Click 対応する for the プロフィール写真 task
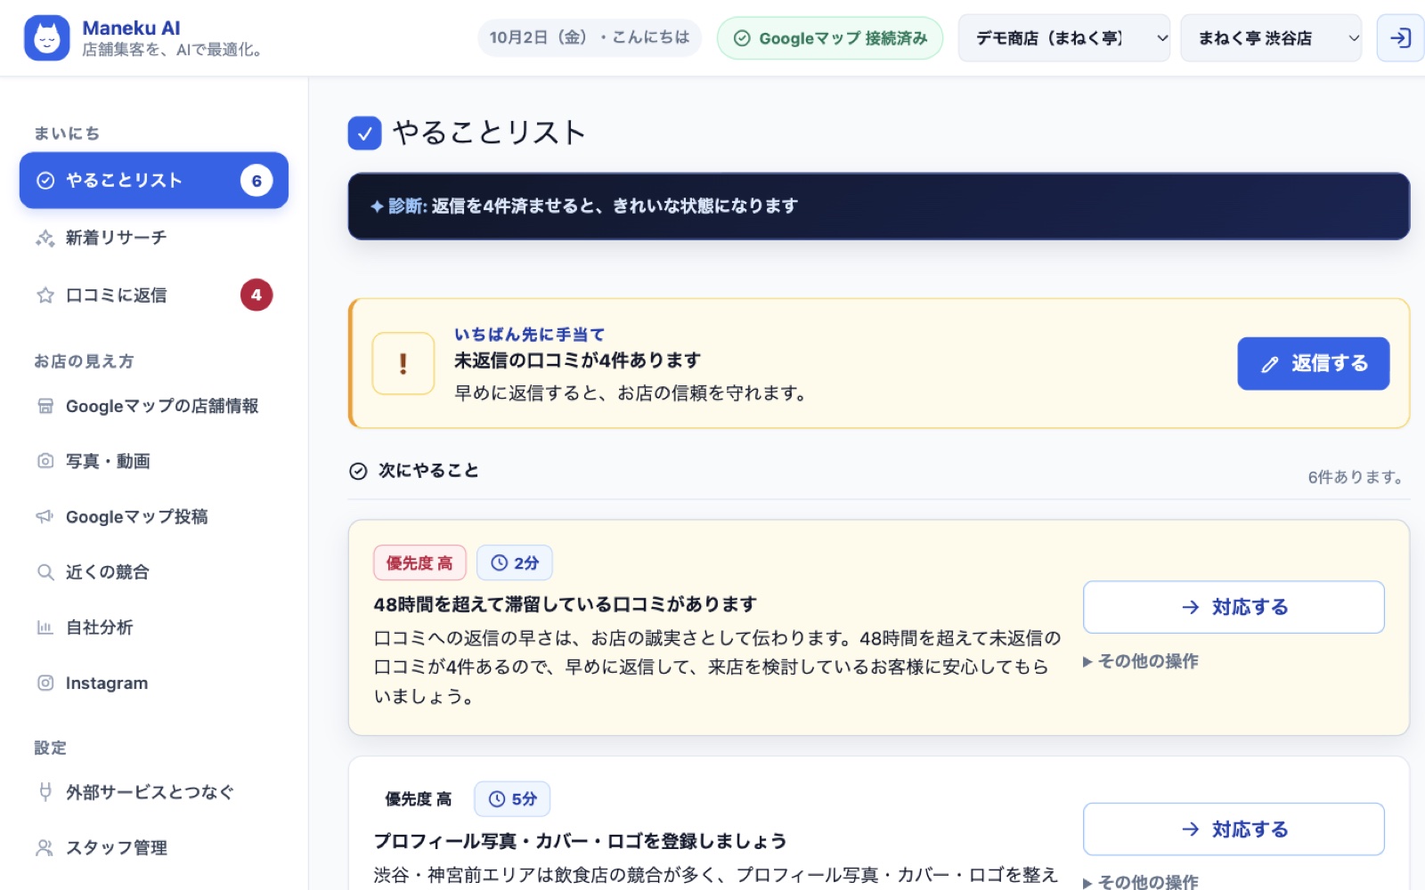Screen dimensions: 1425x890 (1234, 829)
